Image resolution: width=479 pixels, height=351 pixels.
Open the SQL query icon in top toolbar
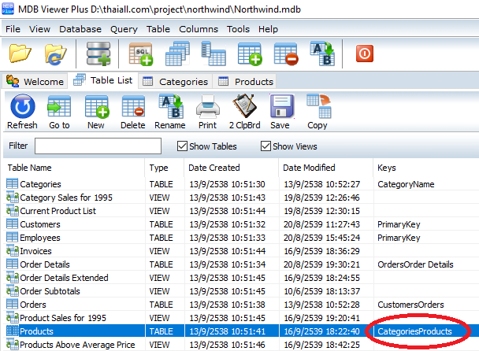click(x=141, y=55)
